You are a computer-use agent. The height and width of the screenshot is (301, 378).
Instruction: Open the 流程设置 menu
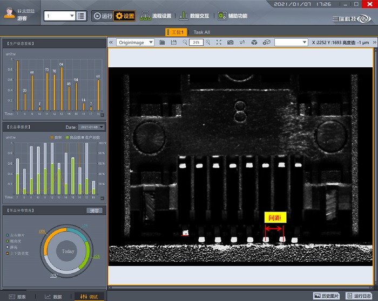pos(156,16)
